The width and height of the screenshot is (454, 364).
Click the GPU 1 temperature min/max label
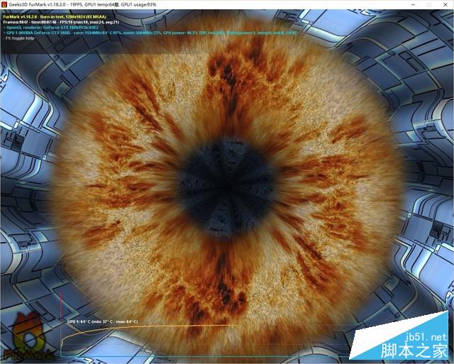[x=103, y=321]
